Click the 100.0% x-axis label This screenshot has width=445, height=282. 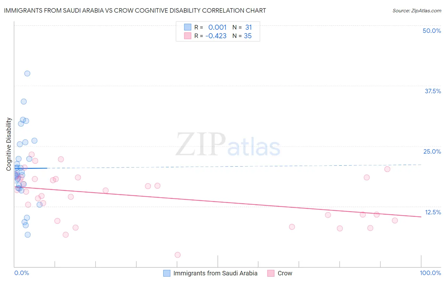pos(430,273)
